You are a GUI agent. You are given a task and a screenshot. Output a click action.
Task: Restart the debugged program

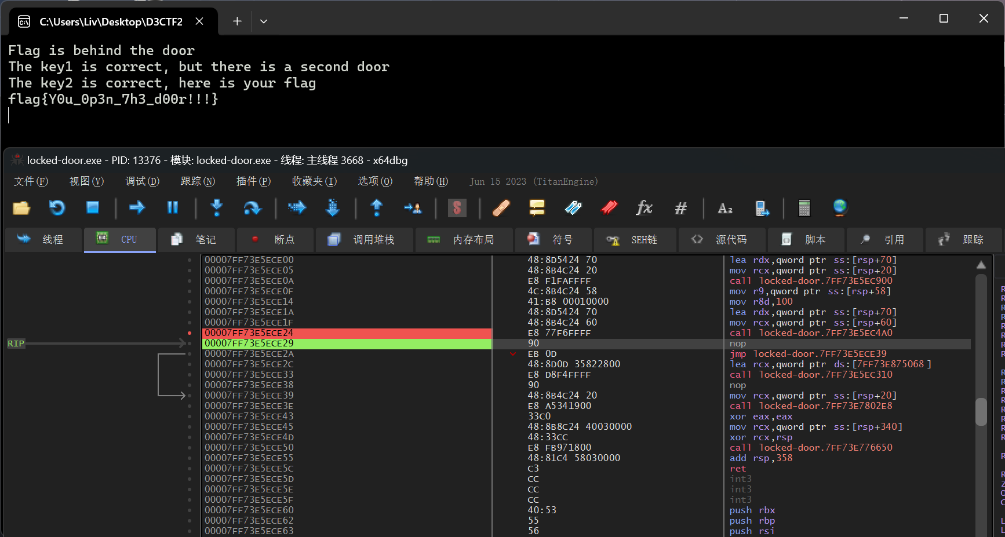(57, 208)
